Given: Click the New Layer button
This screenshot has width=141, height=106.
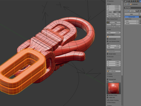Looking at the screenshot, I should pyautogui.click(x=114, y=25).
